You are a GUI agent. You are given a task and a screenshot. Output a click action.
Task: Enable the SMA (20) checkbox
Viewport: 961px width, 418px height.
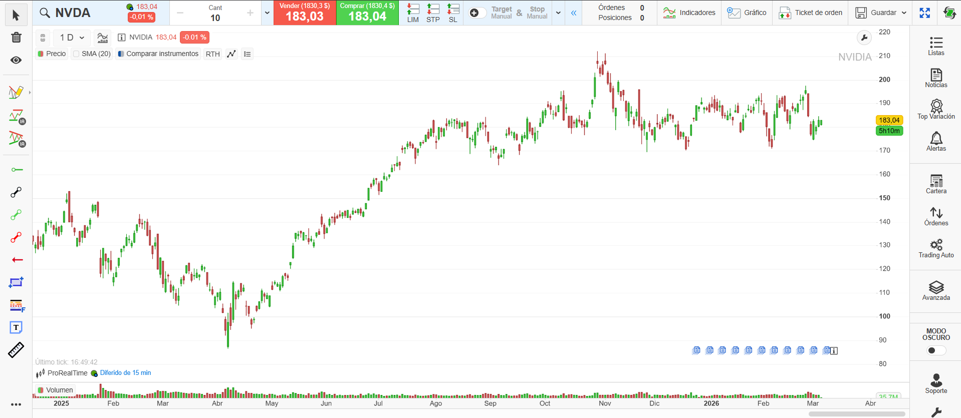[77, 54]
